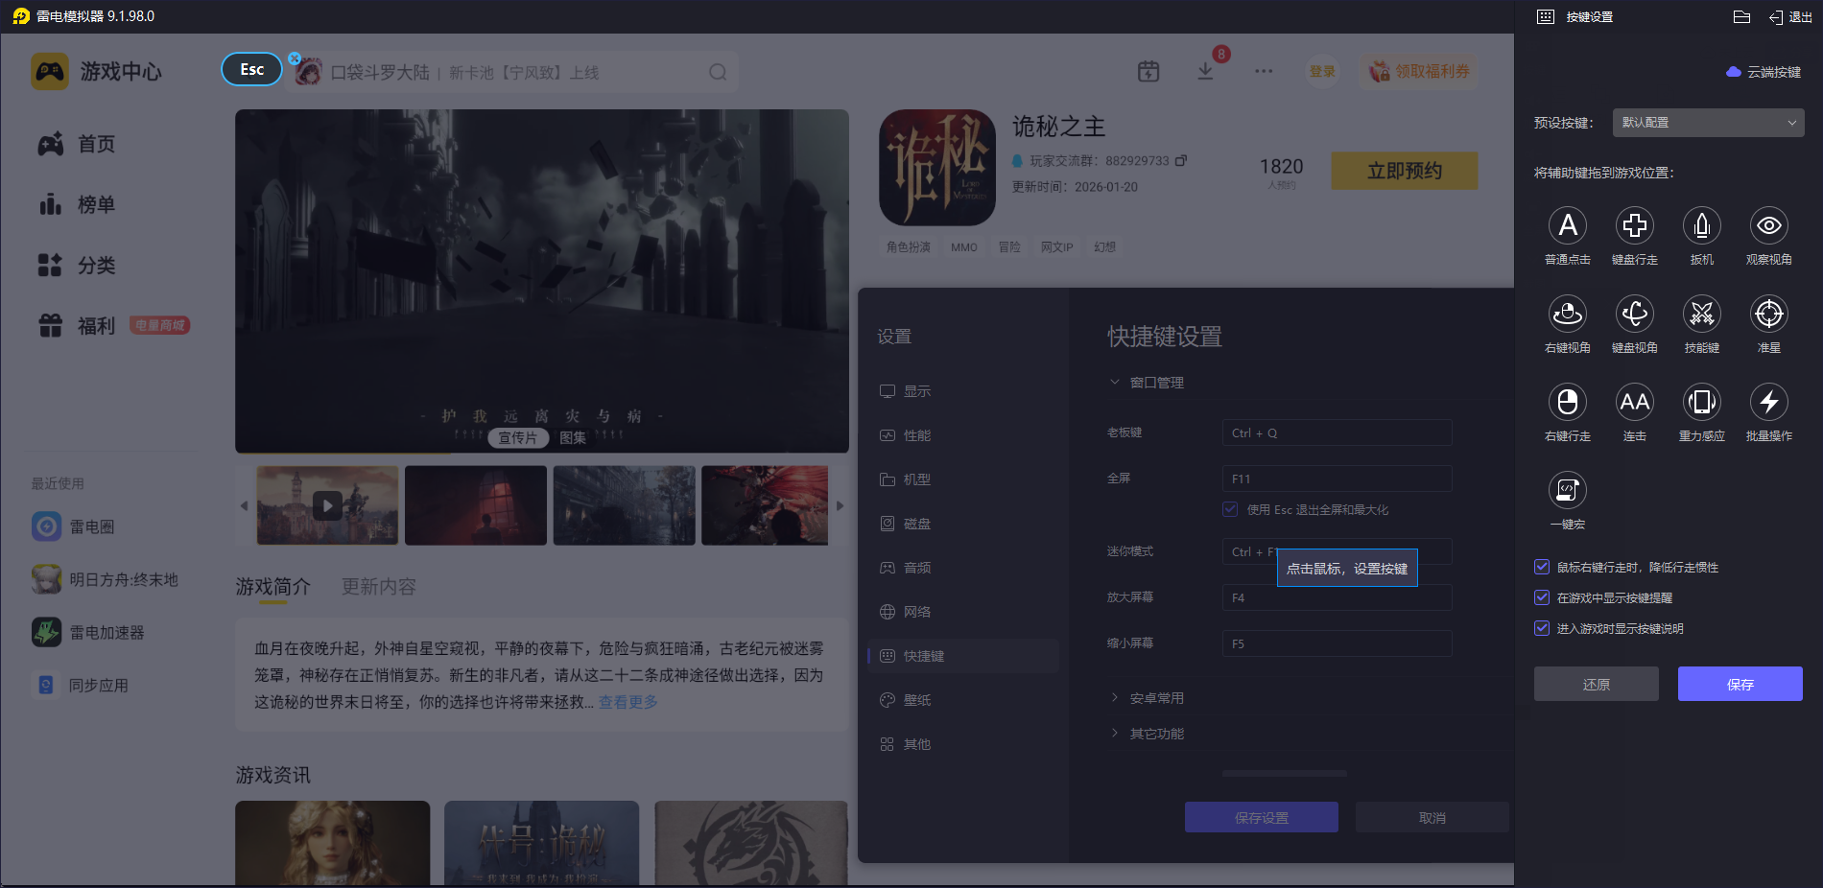Screen dimensions: 1823x888
Task: Click the 立即预约 reserve button
Action: (x=1405, y=171)
